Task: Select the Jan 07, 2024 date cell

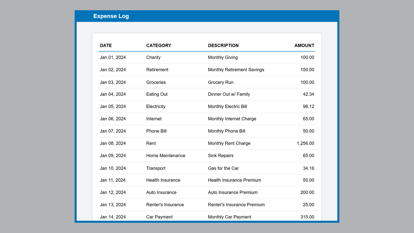Action: (x=113, y=131)
